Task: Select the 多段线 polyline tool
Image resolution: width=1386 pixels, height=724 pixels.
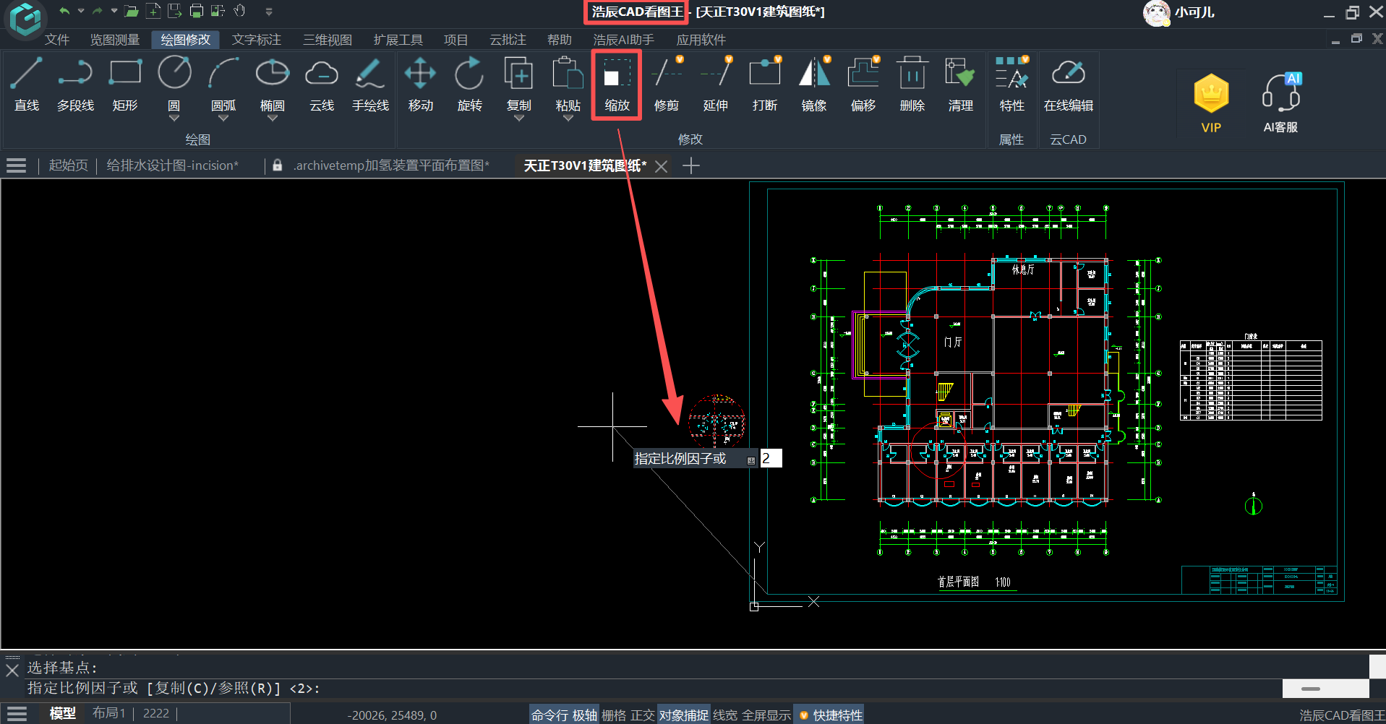Action: point(76,85)
